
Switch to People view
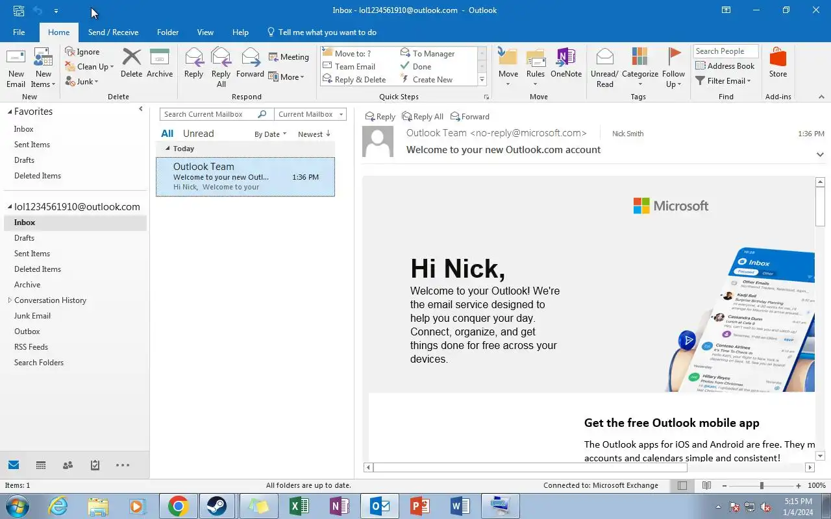68,465
